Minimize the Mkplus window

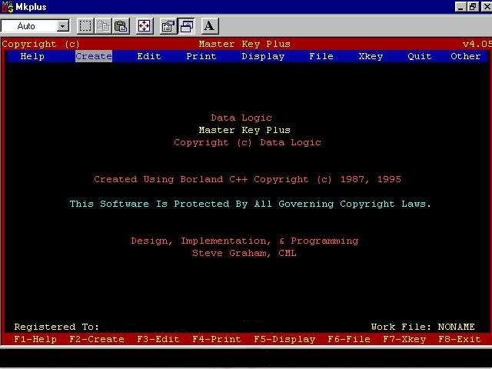click(x=460, y=7)
